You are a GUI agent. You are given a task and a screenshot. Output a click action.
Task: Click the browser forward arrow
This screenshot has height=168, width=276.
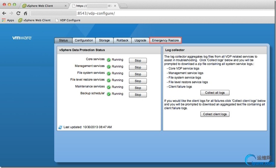11,13
